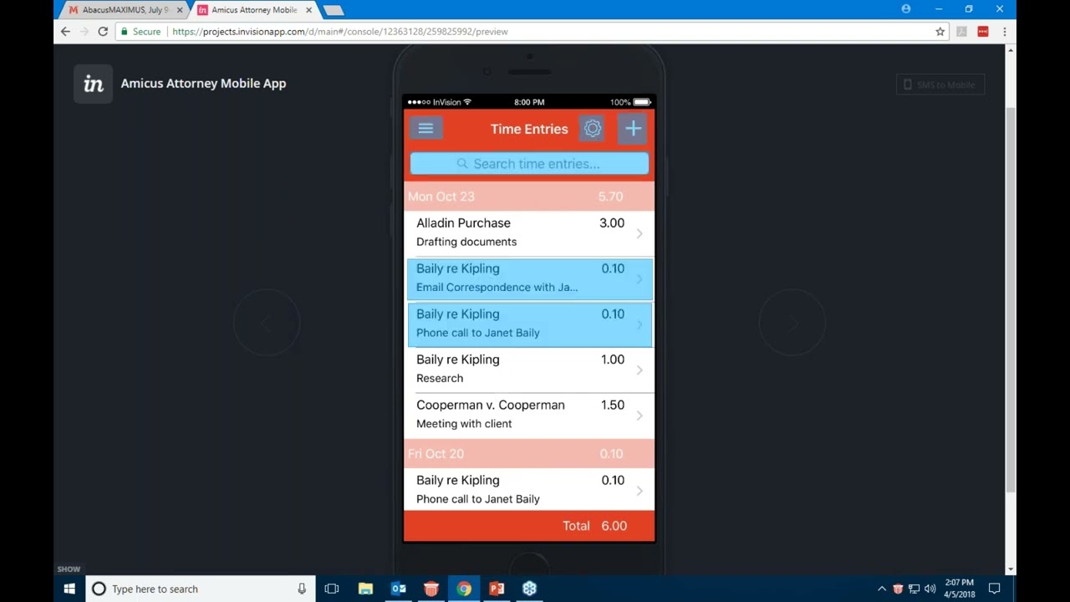Click the 3.00 hours value
Image resolution: width=1070 pixels, height=602 pixels.
(x=612, y=223)
